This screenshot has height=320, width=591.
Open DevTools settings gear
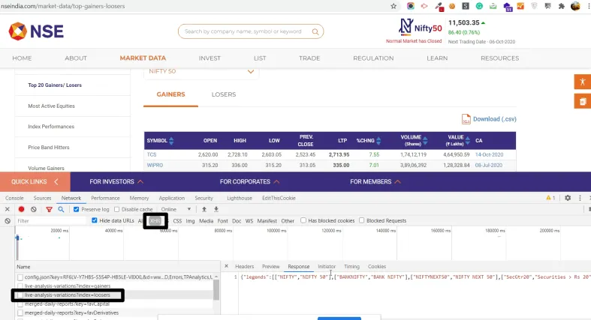point(568,198)
